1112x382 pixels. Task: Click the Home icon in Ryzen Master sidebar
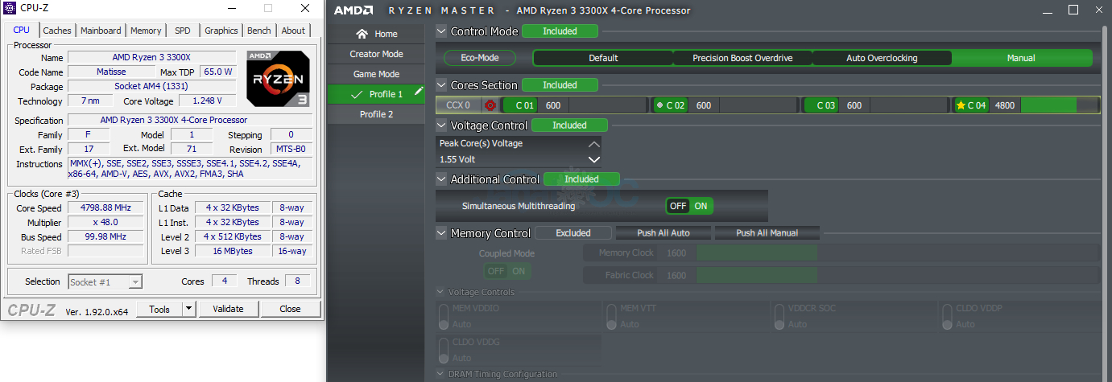pyautogui.click(x=362, y=34)
